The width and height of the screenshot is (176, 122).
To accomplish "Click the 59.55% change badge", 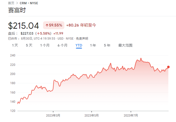I will pyautogui.click(x=54, y=25).
